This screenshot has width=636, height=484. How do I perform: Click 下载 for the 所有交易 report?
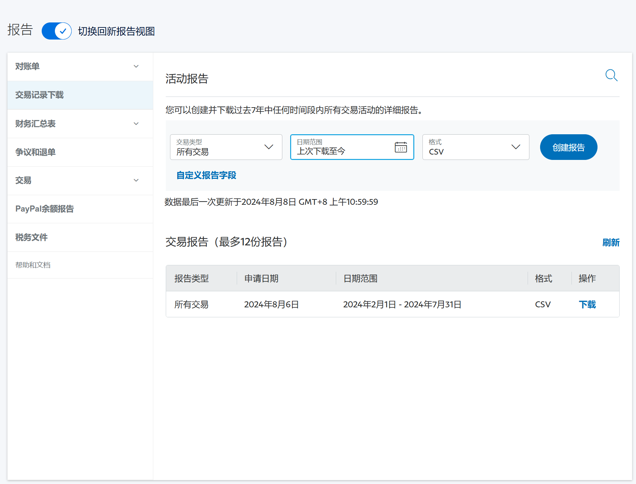(x=587, y=305)
